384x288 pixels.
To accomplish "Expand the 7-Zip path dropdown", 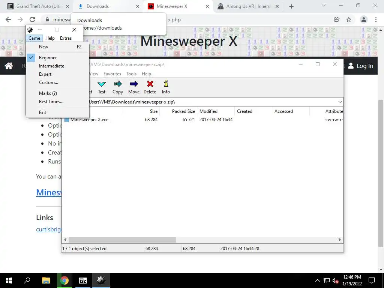I will tap(340, 102).
